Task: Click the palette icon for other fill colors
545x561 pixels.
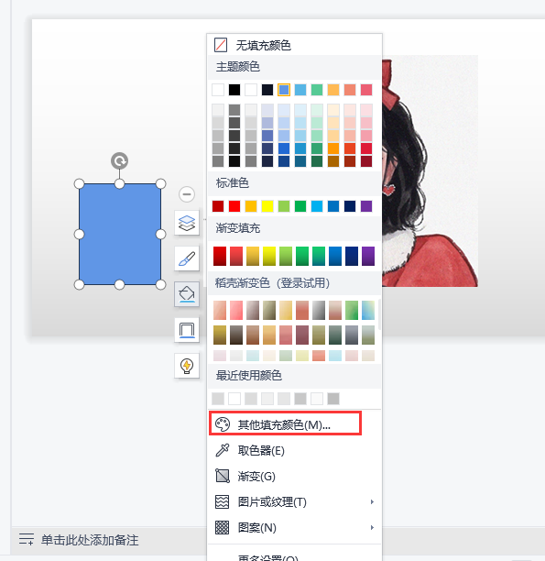Action: click(x=223, y=424)
